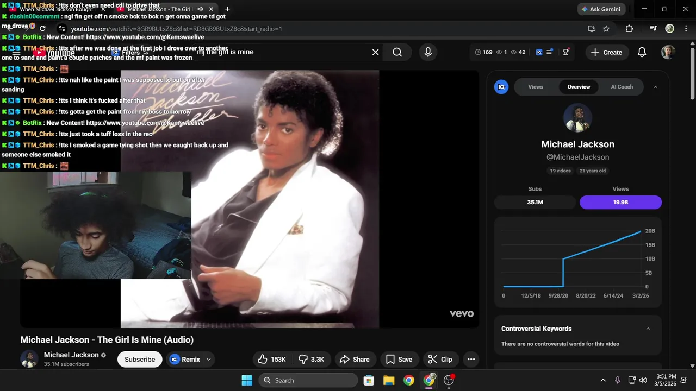The width and height of the screenshot is (696, 391).
Task: Collapse the Controversial Keywords section
Action: click(648, 329)
